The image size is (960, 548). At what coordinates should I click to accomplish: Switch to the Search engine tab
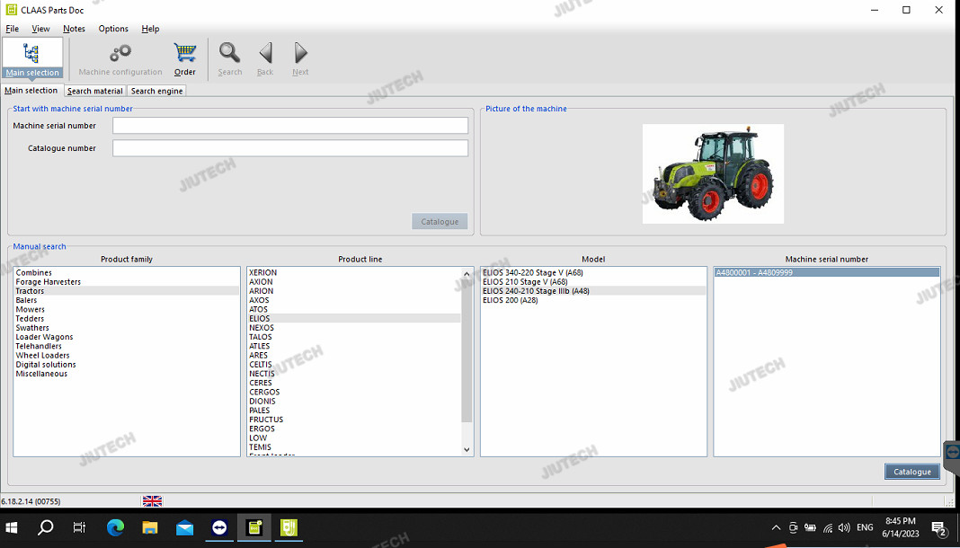pyautogui.click(x=156, y=91)
